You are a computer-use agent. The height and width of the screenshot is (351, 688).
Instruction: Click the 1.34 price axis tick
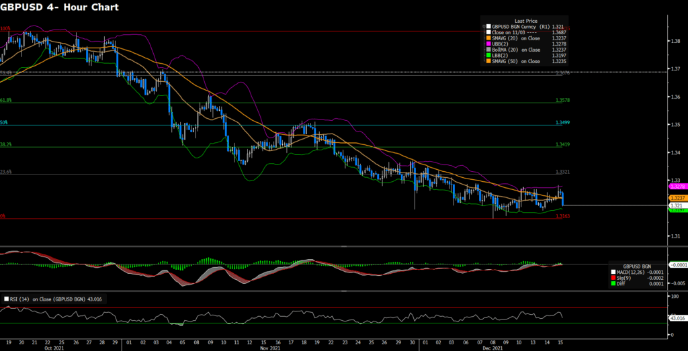[x=675, y=152]
